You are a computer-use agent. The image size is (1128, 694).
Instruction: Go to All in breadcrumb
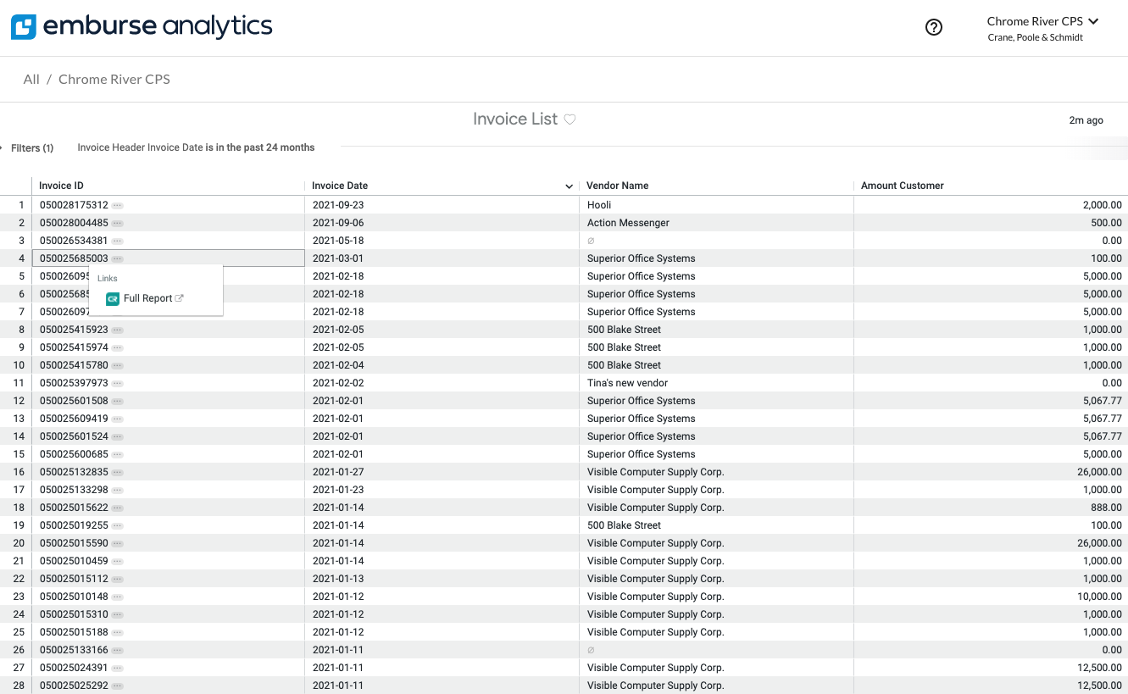[31, 80]
